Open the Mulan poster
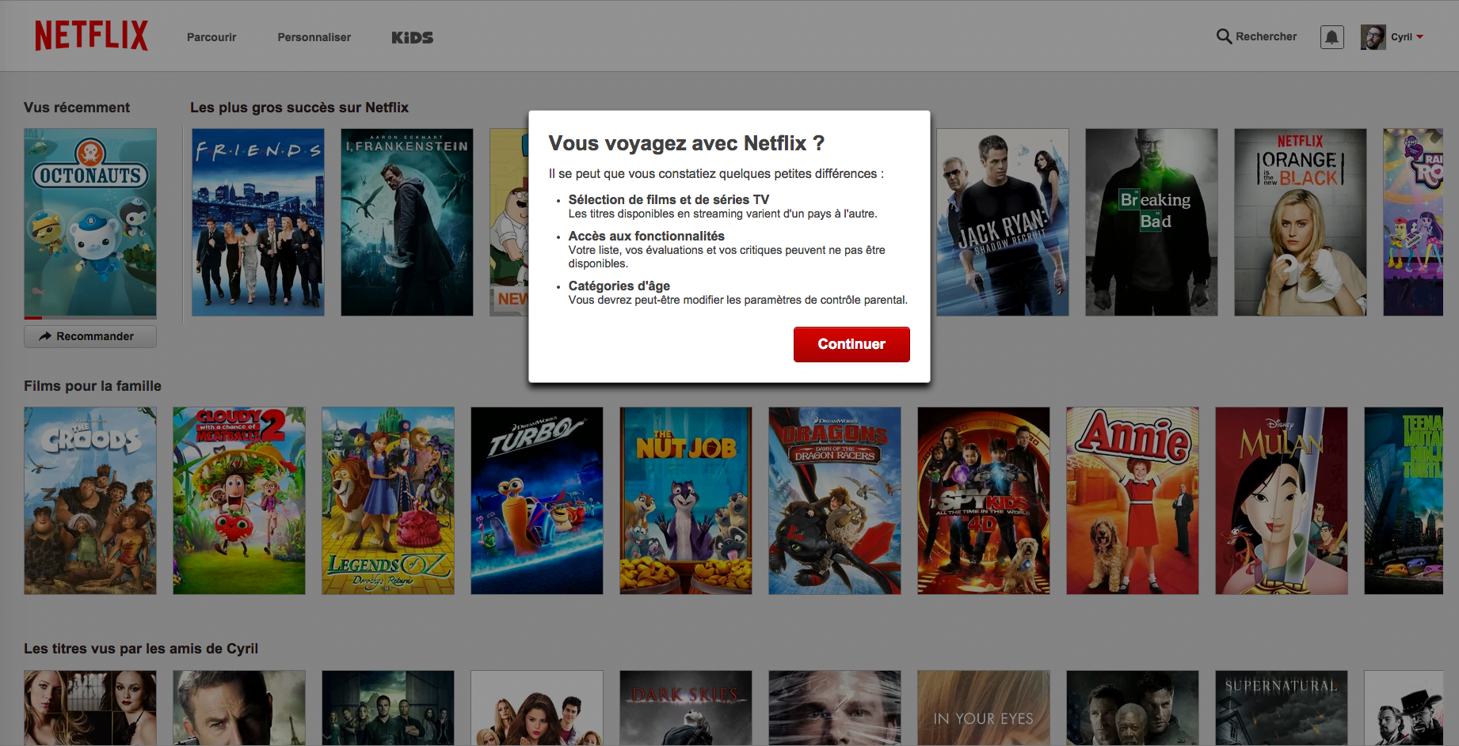This screenshot has height=746, width=1459. click(1282, 501)
